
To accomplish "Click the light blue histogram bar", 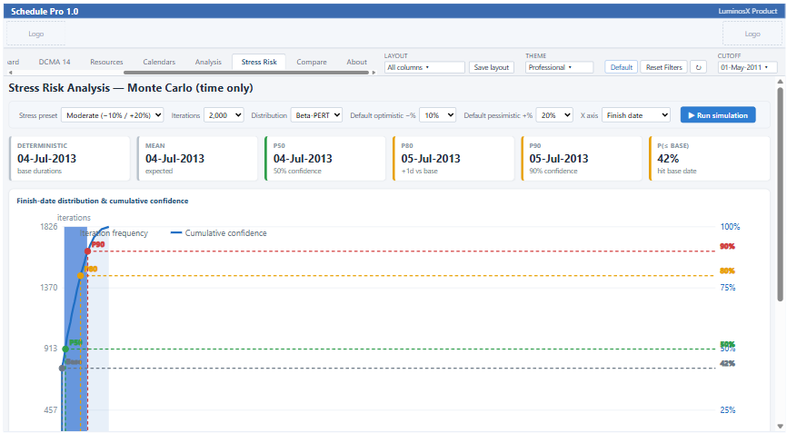I will coord(98,329).
